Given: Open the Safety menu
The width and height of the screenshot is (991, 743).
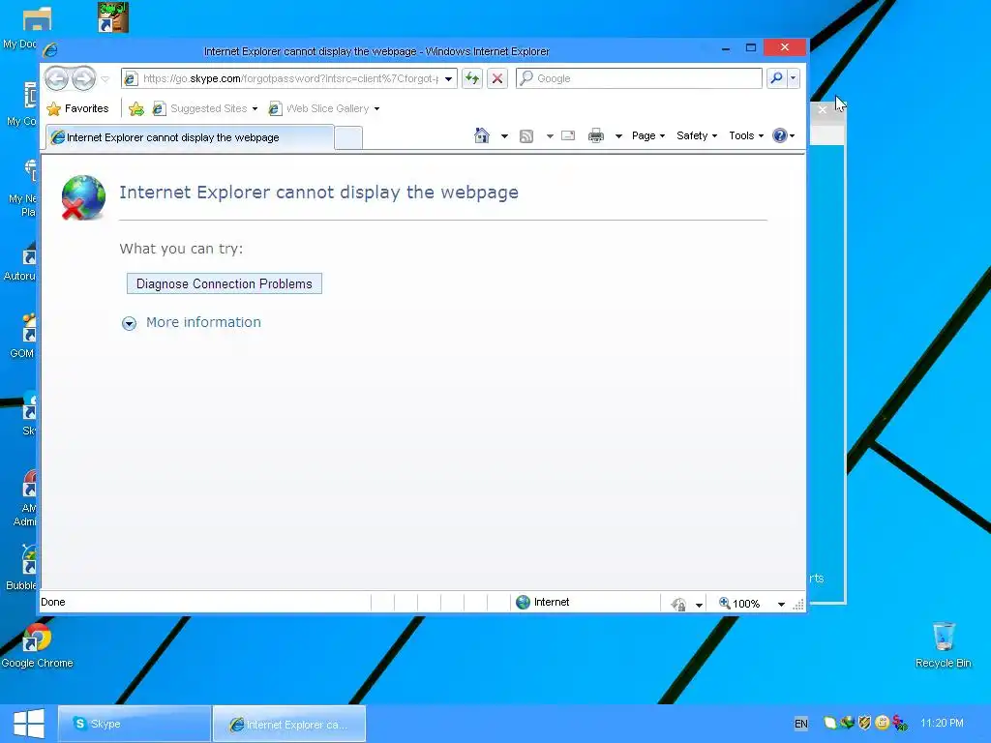Looking at the screenshot, I should [x=697, y=135].
